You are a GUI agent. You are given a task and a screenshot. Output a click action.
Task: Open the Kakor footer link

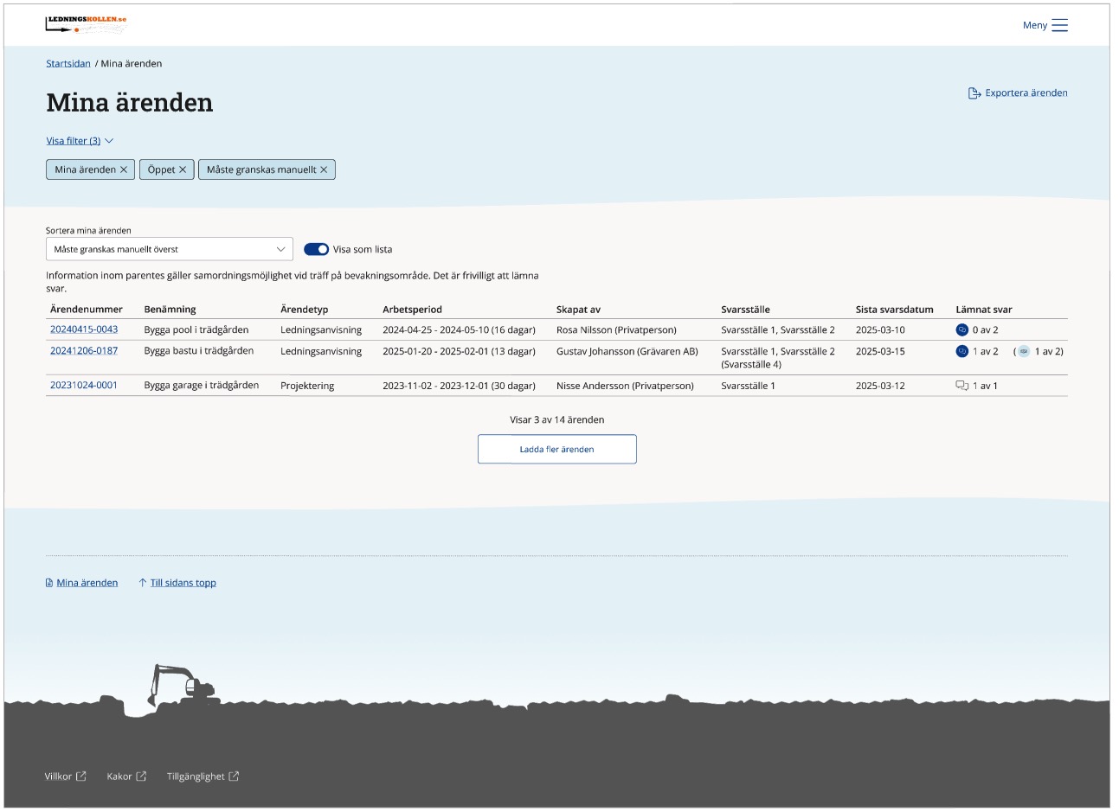tap(119, 777)
